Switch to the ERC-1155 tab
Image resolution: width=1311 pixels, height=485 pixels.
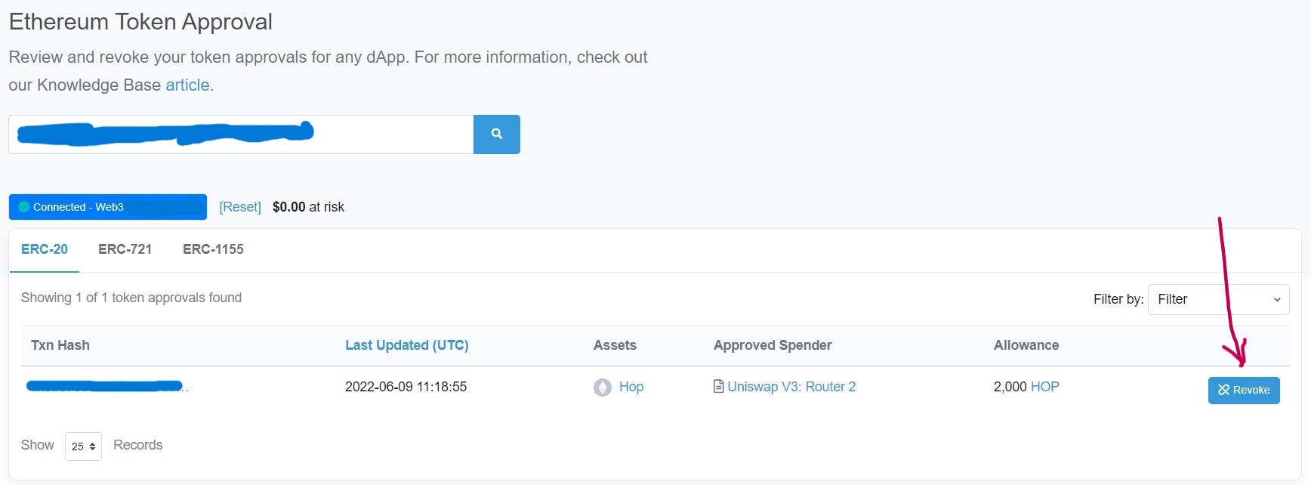click(x=213, y=249)
